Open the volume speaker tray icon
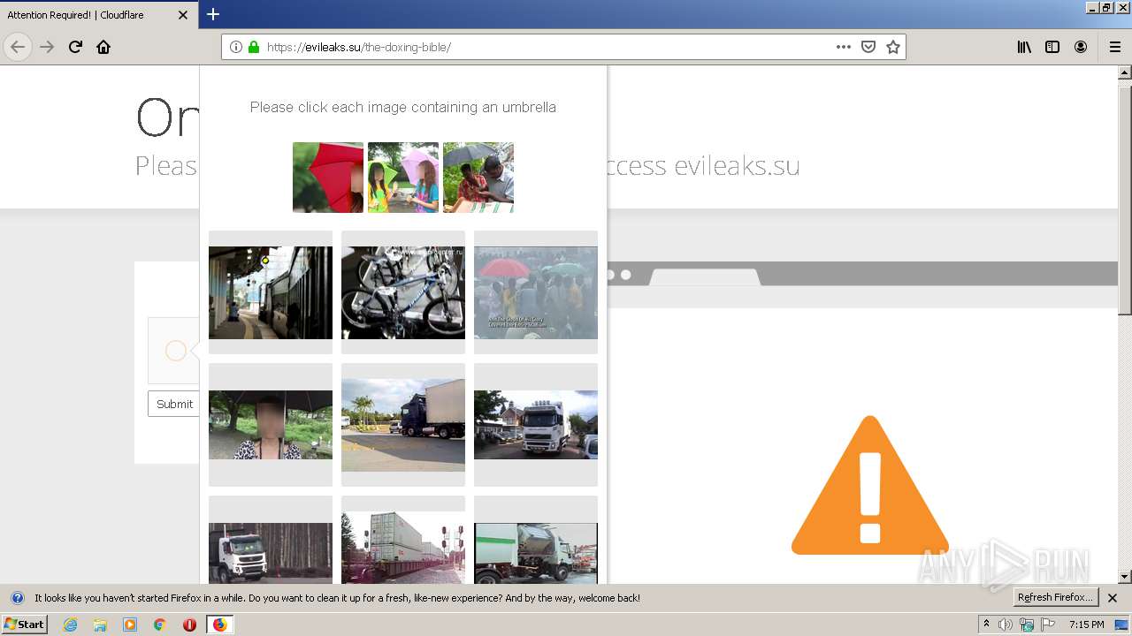This screenshot has width=1132, height=636. tap(1006, 625)
